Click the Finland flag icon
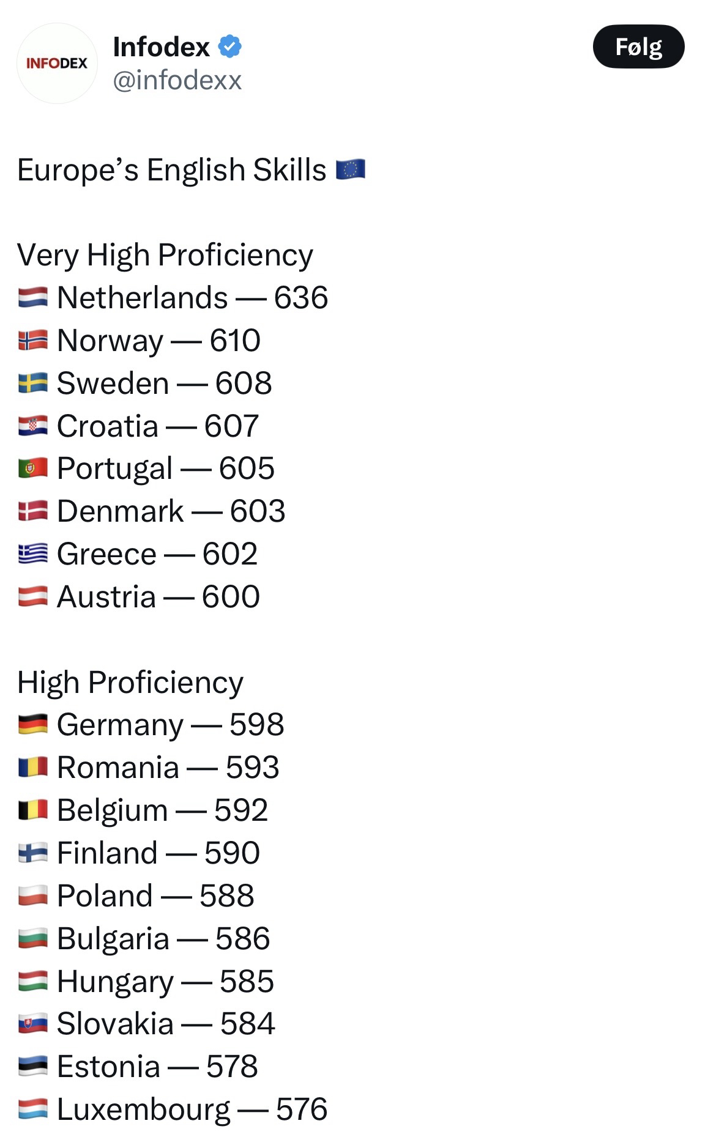This screenshot has height=1137, width=716. [33, 853]
